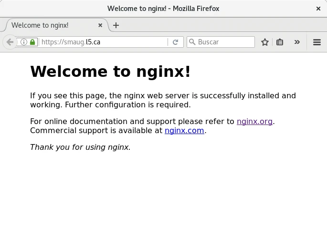Open a new tab with plus button
Viewport: 327px width, 229px height.
click(116, 25)
